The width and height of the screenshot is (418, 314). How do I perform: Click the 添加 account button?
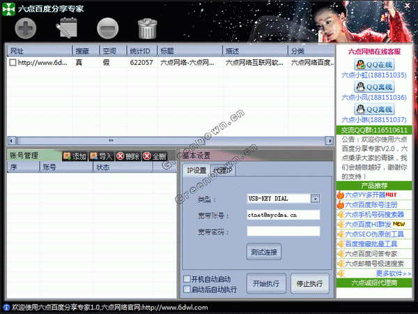[75, 156]
